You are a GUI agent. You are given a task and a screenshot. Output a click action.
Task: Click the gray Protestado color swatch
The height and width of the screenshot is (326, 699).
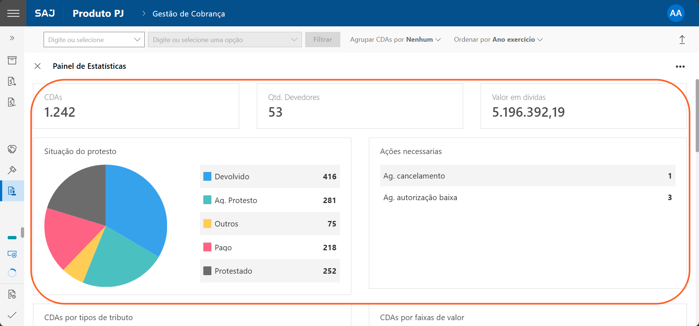tap(207, 271)
